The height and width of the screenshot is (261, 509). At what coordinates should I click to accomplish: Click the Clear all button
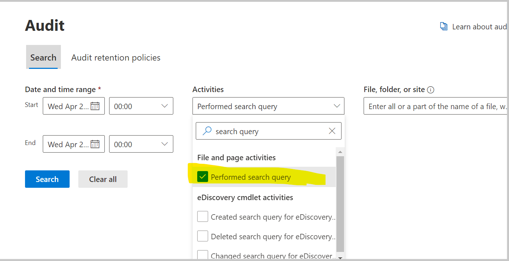103,179
